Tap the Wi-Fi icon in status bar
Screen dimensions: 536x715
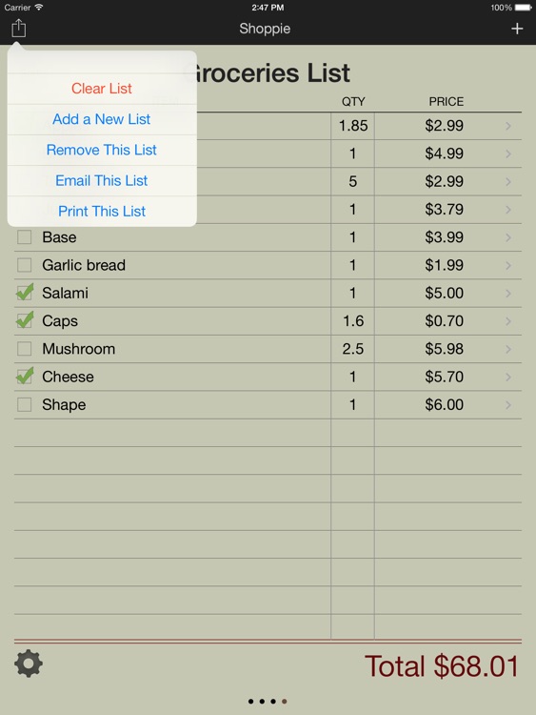[x=39, y=8]
